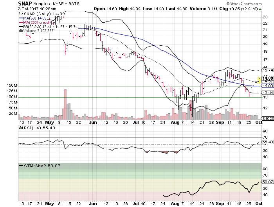
Task: Click the 23 price scale label
Action: (x=265, y=17)
